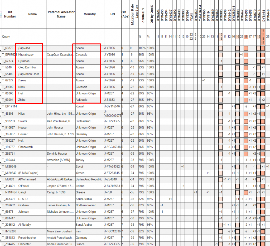270x246 pixels.
Task: Click the GD (Abs) column header
Action: coord(124,14)
